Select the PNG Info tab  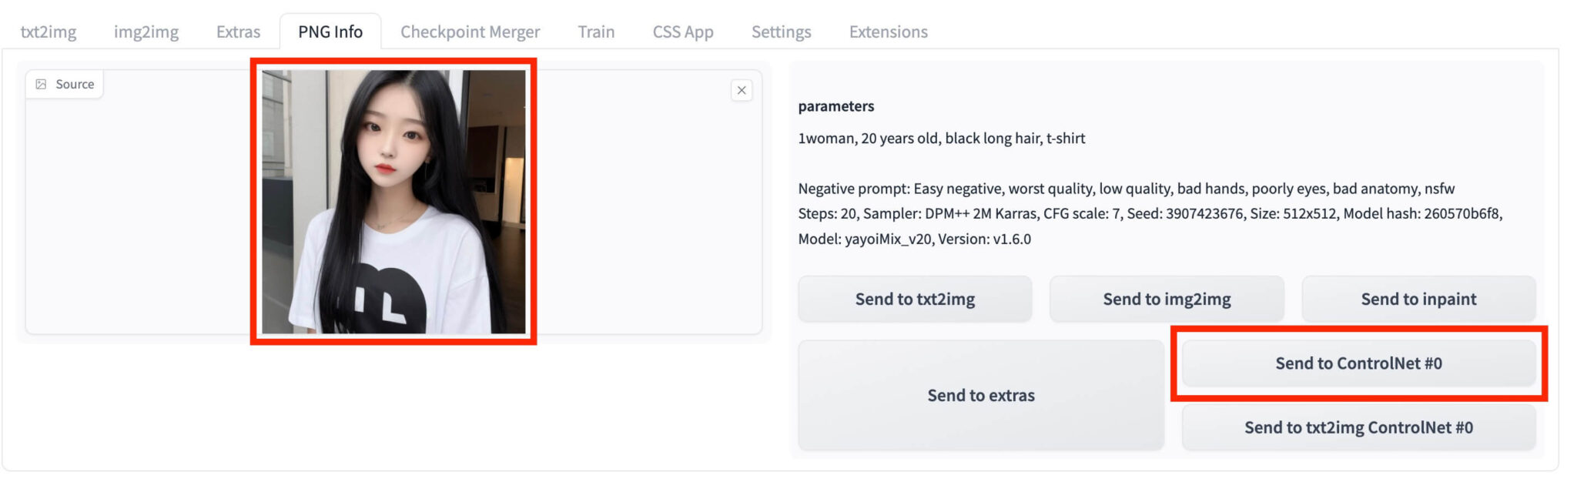click(x=330, y=32)
